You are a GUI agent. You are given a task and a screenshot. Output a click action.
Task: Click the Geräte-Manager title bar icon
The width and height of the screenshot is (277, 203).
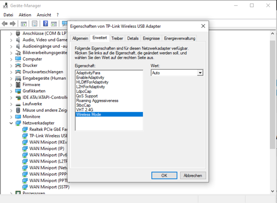tap(6, 6)
